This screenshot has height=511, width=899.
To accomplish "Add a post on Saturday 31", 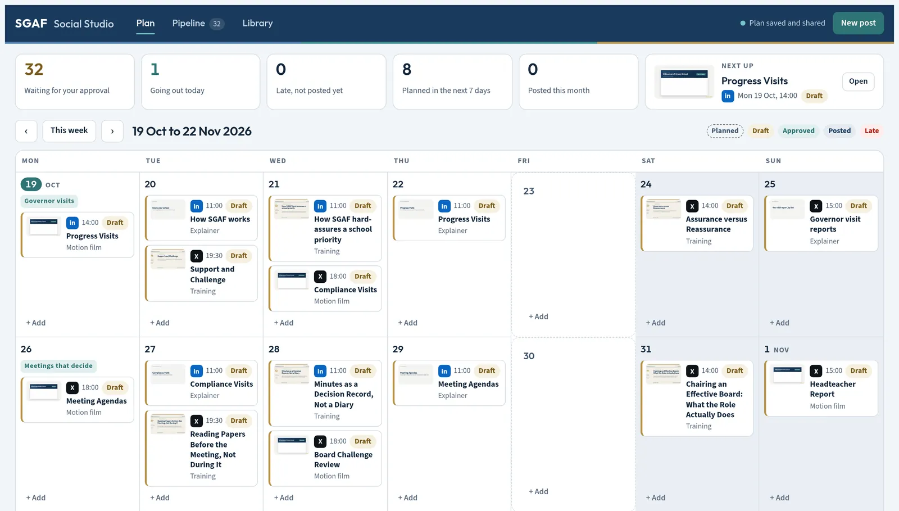I will pyautogui.click(x=656, y=498).
